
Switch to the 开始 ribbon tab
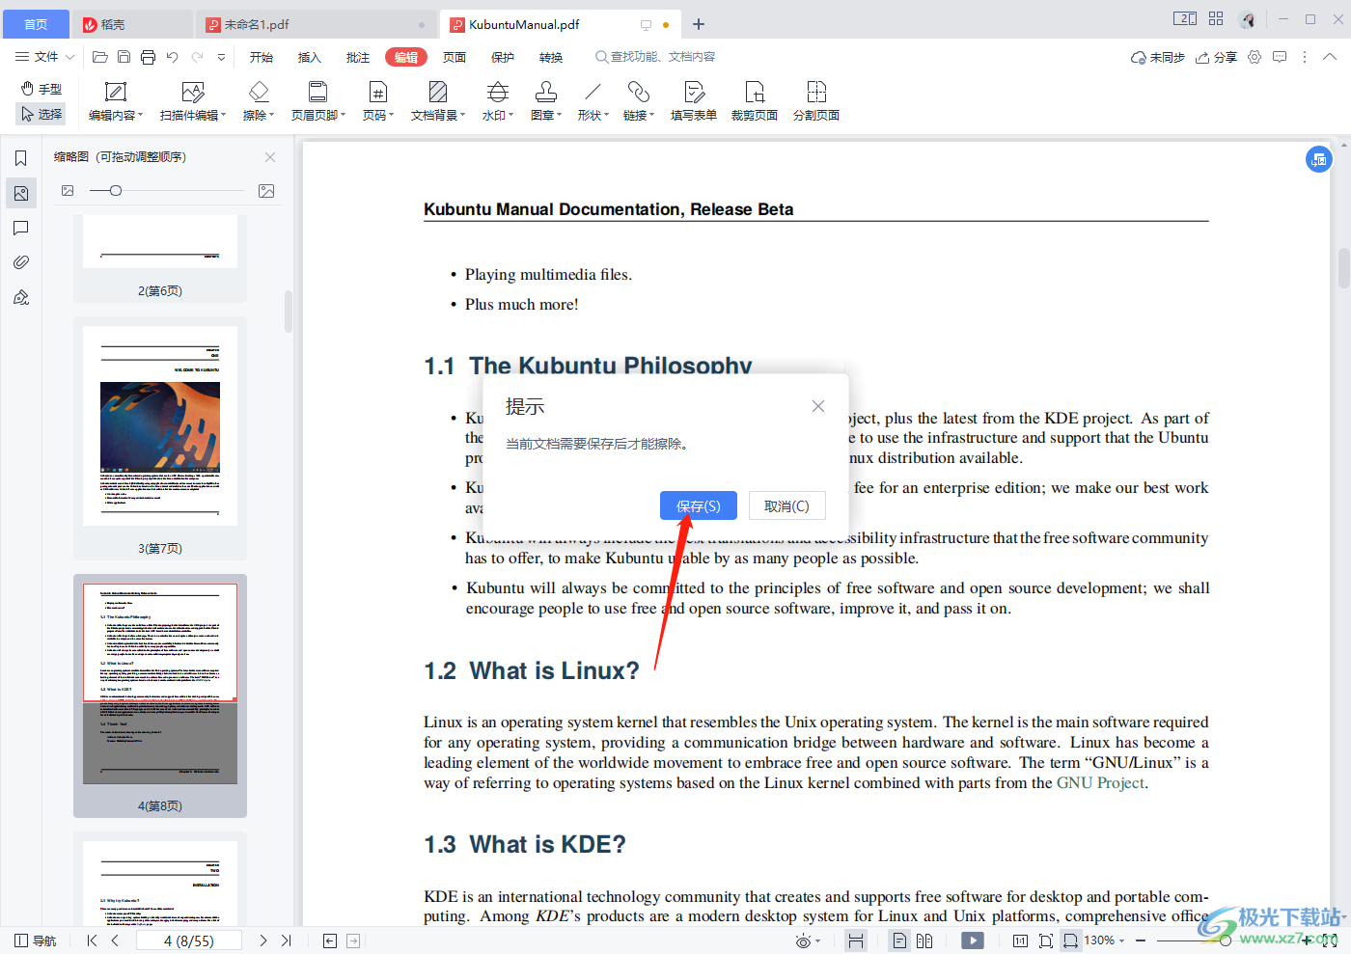pyautogui.click(x=262, y=57)
